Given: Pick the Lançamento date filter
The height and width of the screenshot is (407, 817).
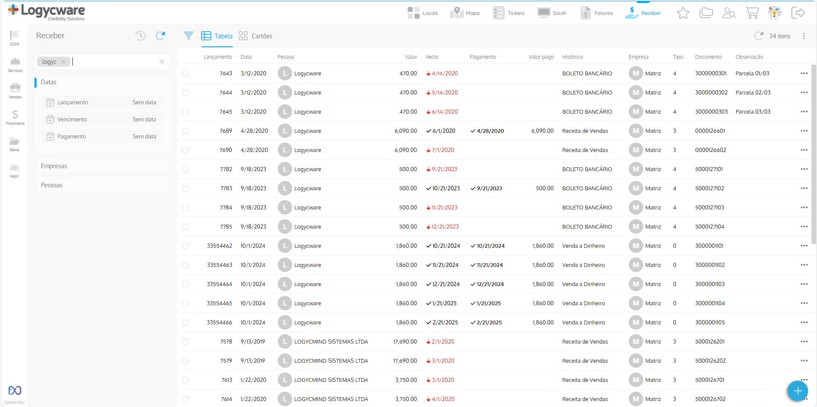Looking at the screenshot, I should pos(83,102).
